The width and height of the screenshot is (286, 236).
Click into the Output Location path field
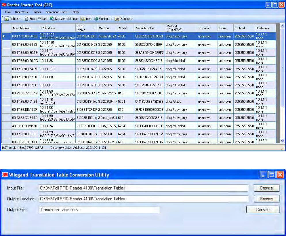pyautogui.click(x=143, y=199)
